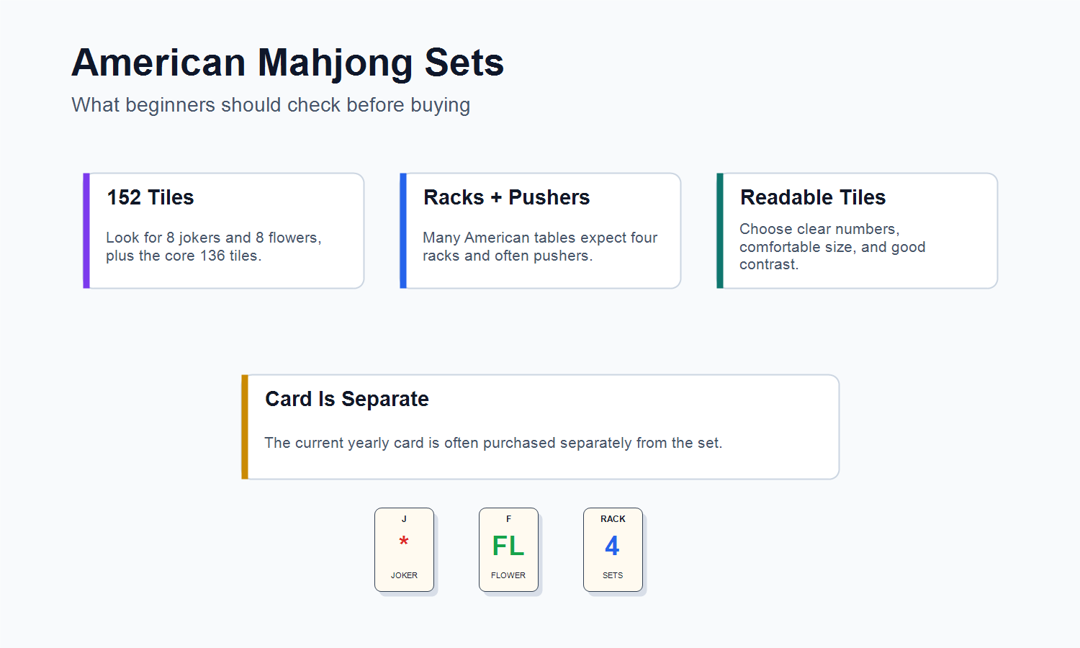Click the subtitle about beginners buying
This screenshot has width=1080, height=648.
[271, 105]
